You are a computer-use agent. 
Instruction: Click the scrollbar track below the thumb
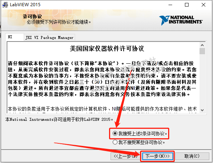click(x=202, y=81)
